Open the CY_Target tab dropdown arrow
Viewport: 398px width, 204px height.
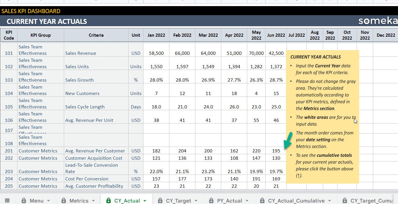(x=196, y=201)
